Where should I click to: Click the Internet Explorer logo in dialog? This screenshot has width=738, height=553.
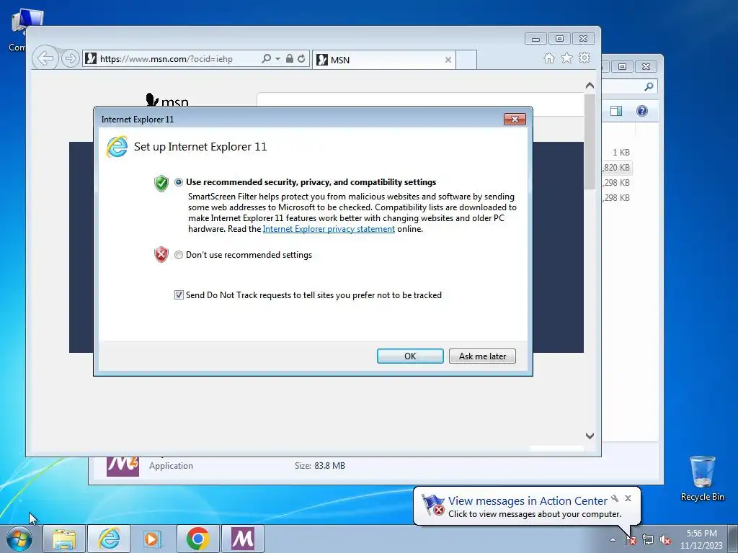pyautogui.click(x=117, y=147)
